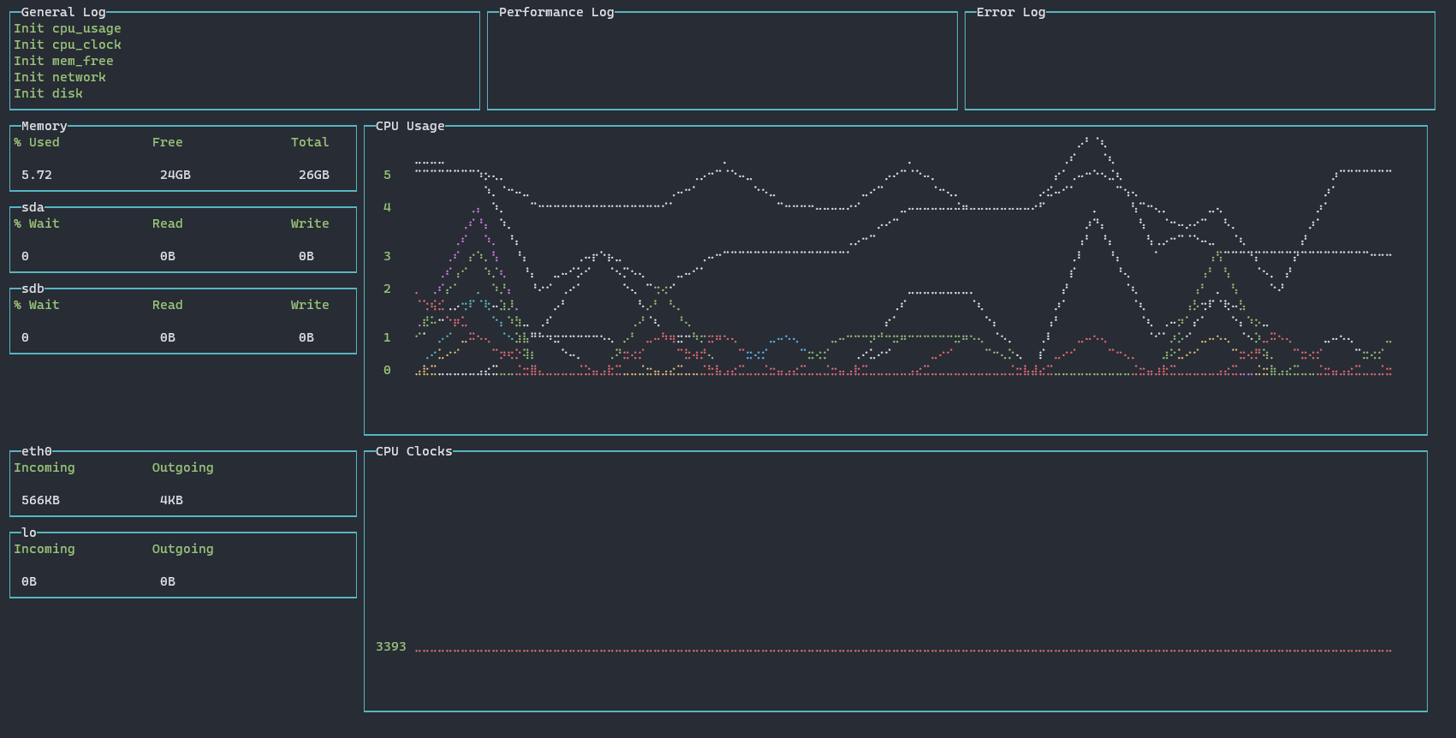
Task: Select the 24GB free memory value
Action: pos(175,175)
